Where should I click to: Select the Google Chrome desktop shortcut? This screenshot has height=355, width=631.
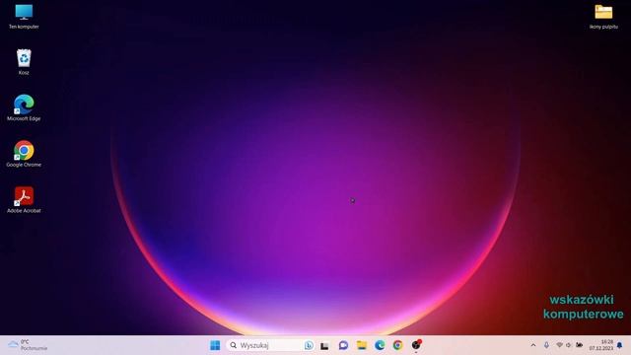[x=24, y=154]
